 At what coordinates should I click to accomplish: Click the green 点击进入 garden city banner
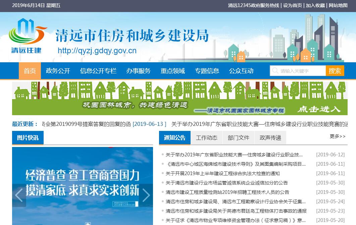[180, 98]
